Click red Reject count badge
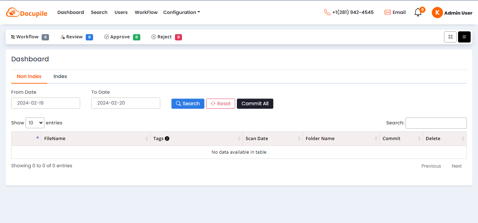Viewport: 478px width, 223px height. pyautogui.click(x=178, y=37)
